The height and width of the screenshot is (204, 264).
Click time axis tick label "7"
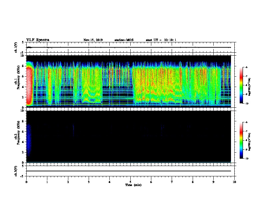172,182
